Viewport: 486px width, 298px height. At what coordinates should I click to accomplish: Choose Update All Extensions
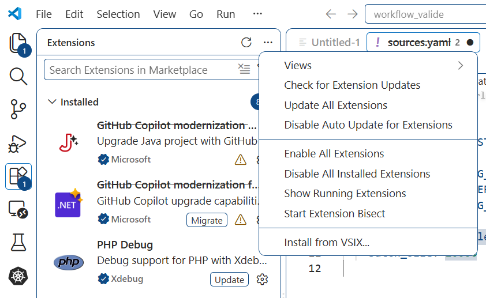coord(368,105)
